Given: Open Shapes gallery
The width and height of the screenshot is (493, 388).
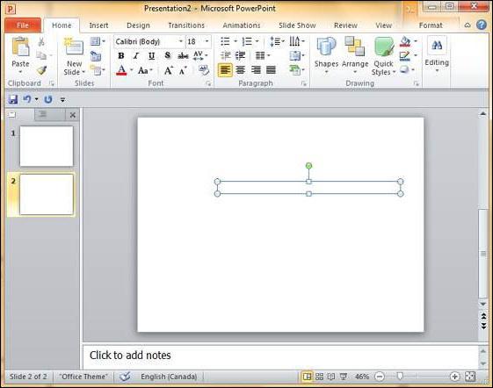Looking at the screenshot, I should coord(326,56).
